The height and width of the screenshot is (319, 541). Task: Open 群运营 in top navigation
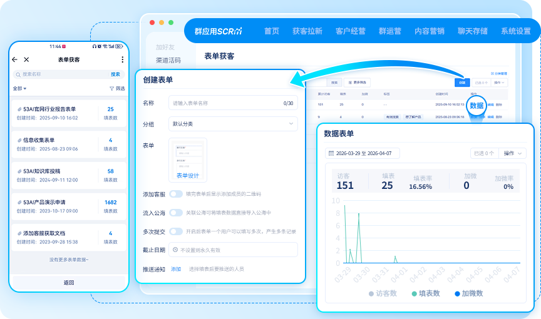[390, 31]
